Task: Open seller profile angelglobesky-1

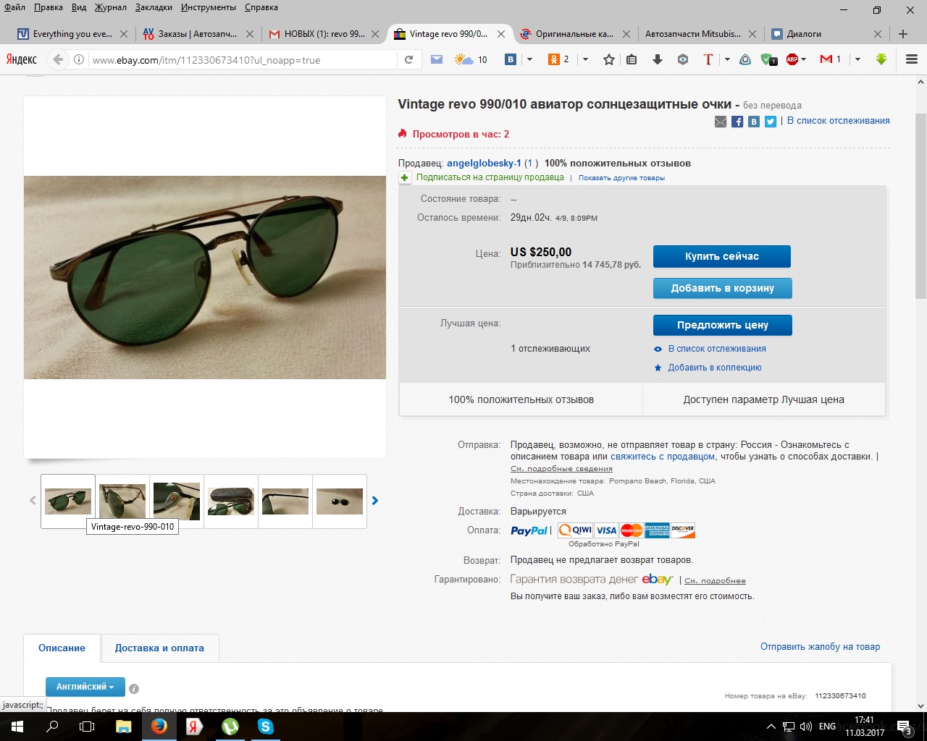Action: 484,164
